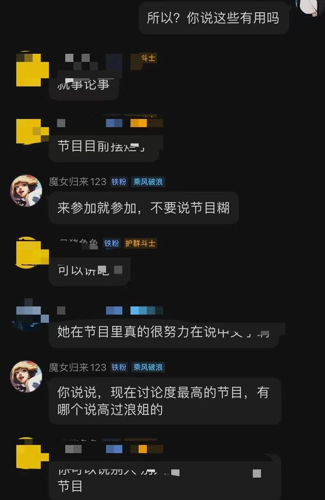
Task: Tap 乘风破浪 badge above 来参加就参加 message
Action: (x=148, y=182)
